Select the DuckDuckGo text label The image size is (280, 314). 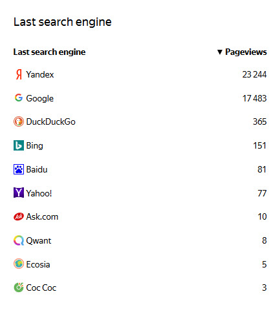[50, 122]
